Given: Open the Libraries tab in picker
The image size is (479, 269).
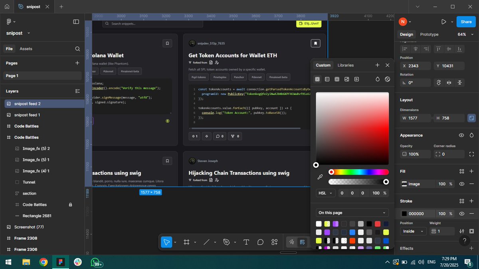Looking at the screenshot, I should pos(346,65).
